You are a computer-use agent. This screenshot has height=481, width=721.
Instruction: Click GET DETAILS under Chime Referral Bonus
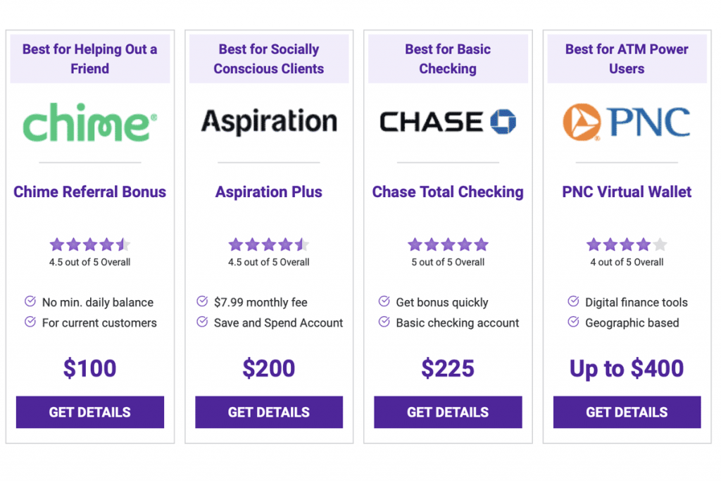pos(89,412)
